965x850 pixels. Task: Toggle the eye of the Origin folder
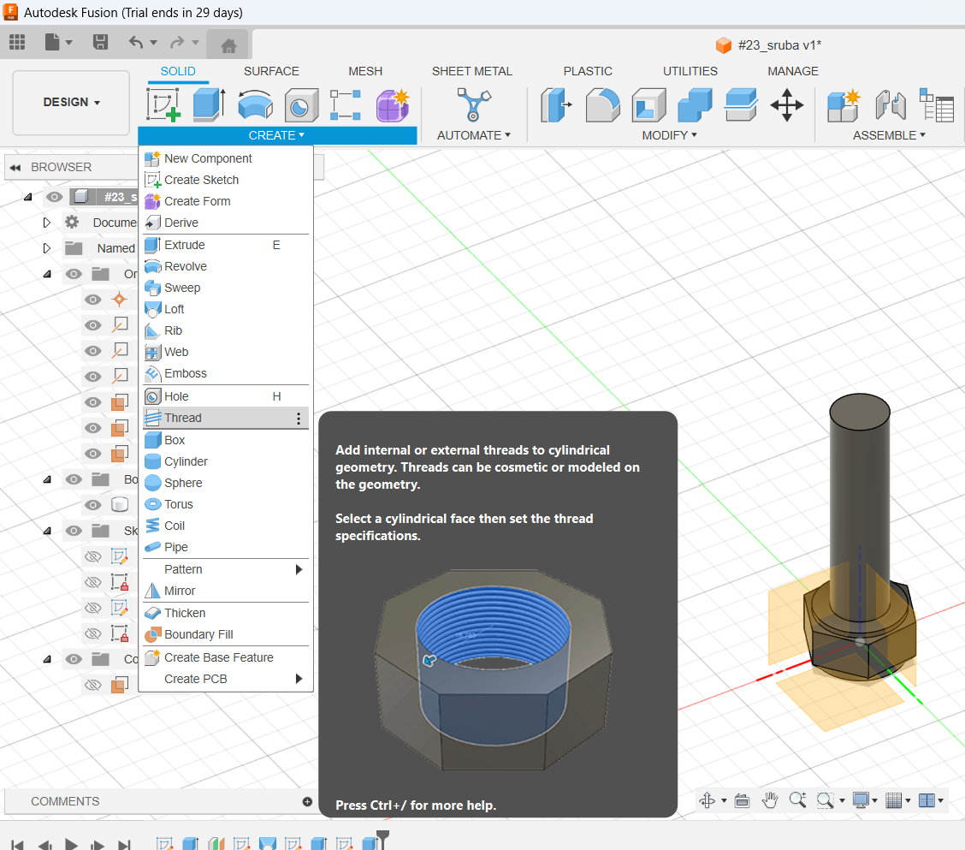click(74, 274)
